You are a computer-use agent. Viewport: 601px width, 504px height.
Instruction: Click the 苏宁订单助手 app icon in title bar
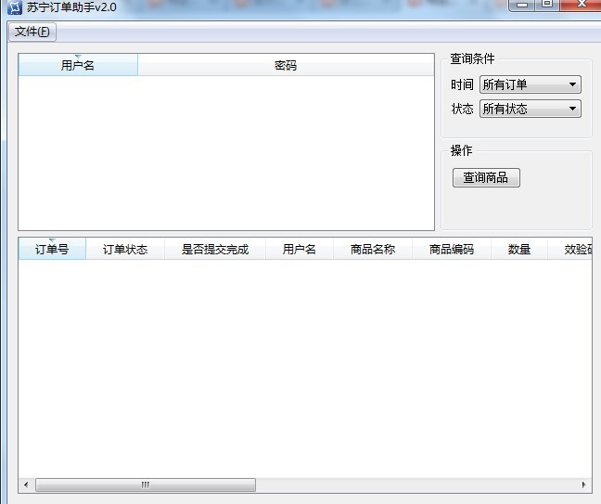click(x=15, y=7)
